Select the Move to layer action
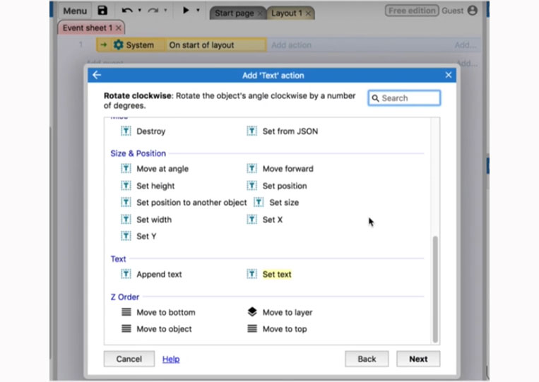The height and width of the screenshot is (382, 539). coord(288,312)
